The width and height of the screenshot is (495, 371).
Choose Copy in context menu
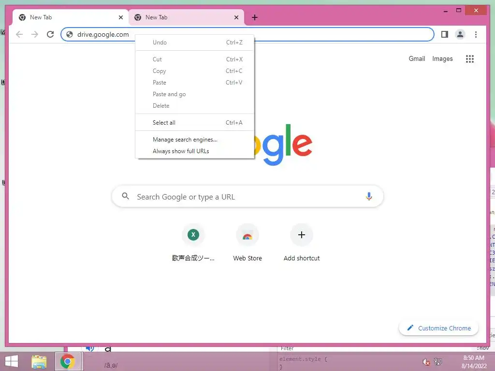(195, 71)
